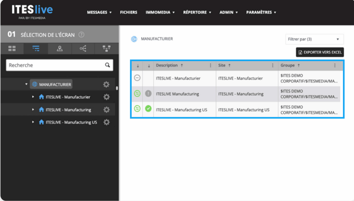Screen dimensions: 354x201
Task: Click the search magnifier icon
Action: coord(107,65)
